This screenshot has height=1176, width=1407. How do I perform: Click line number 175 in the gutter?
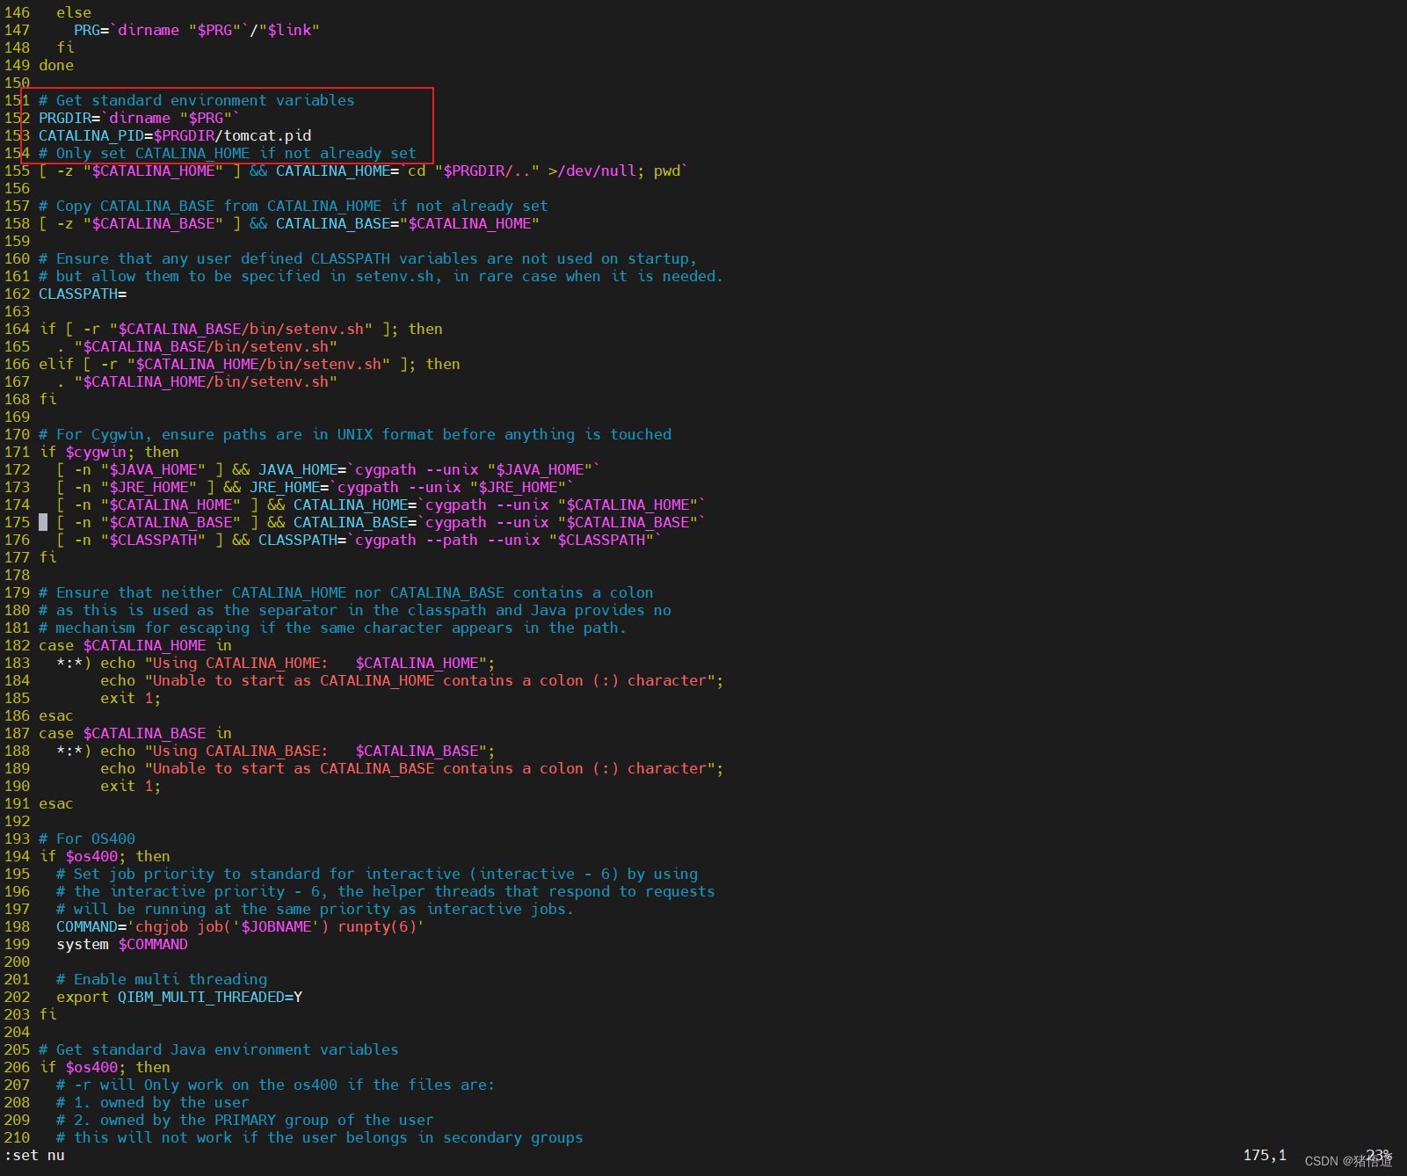pyautogui.click(x=17, y=522)
